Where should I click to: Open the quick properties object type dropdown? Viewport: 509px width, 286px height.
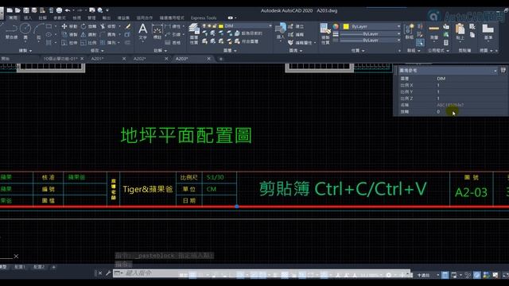coord(495,71)
